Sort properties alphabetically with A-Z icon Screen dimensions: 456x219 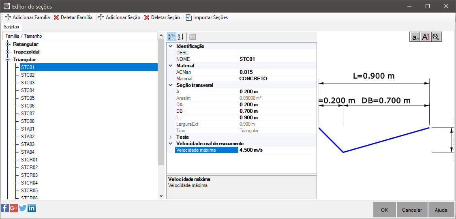click(x=180, y=37)
